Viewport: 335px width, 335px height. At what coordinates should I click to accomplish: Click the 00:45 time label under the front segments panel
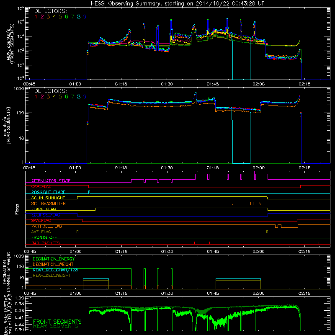(x=29, y=84)
